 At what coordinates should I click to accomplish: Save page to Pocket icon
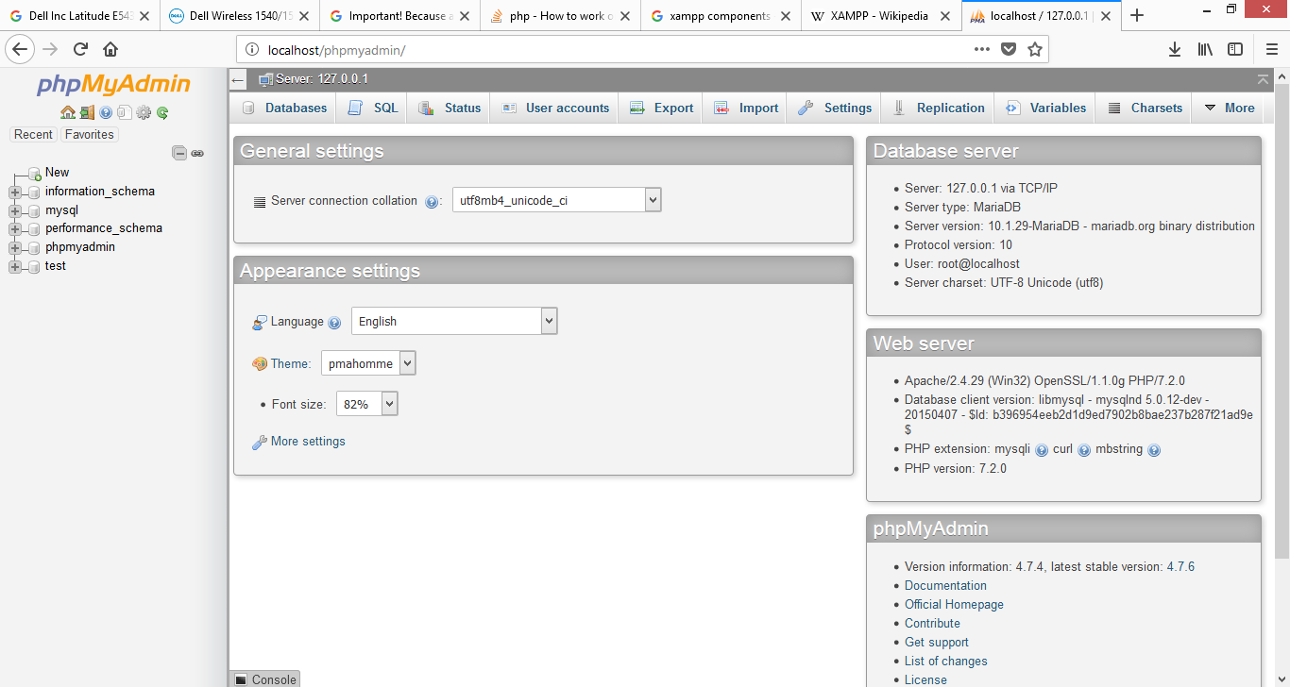(x=1009, y=49)
